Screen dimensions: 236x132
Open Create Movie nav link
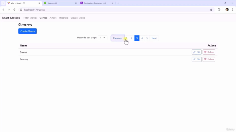coord(78,18)
